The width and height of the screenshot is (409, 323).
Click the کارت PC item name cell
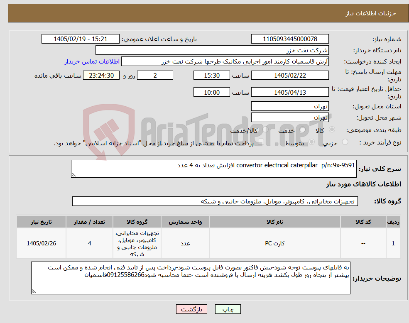(x=274, y=243)
